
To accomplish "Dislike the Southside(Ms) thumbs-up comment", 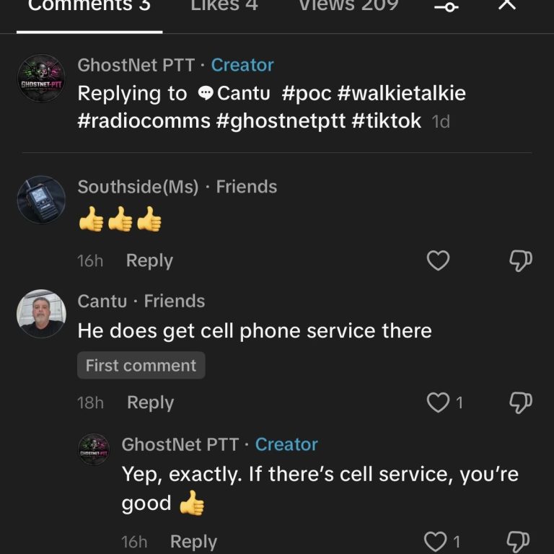I will click(x=520, y=260).
